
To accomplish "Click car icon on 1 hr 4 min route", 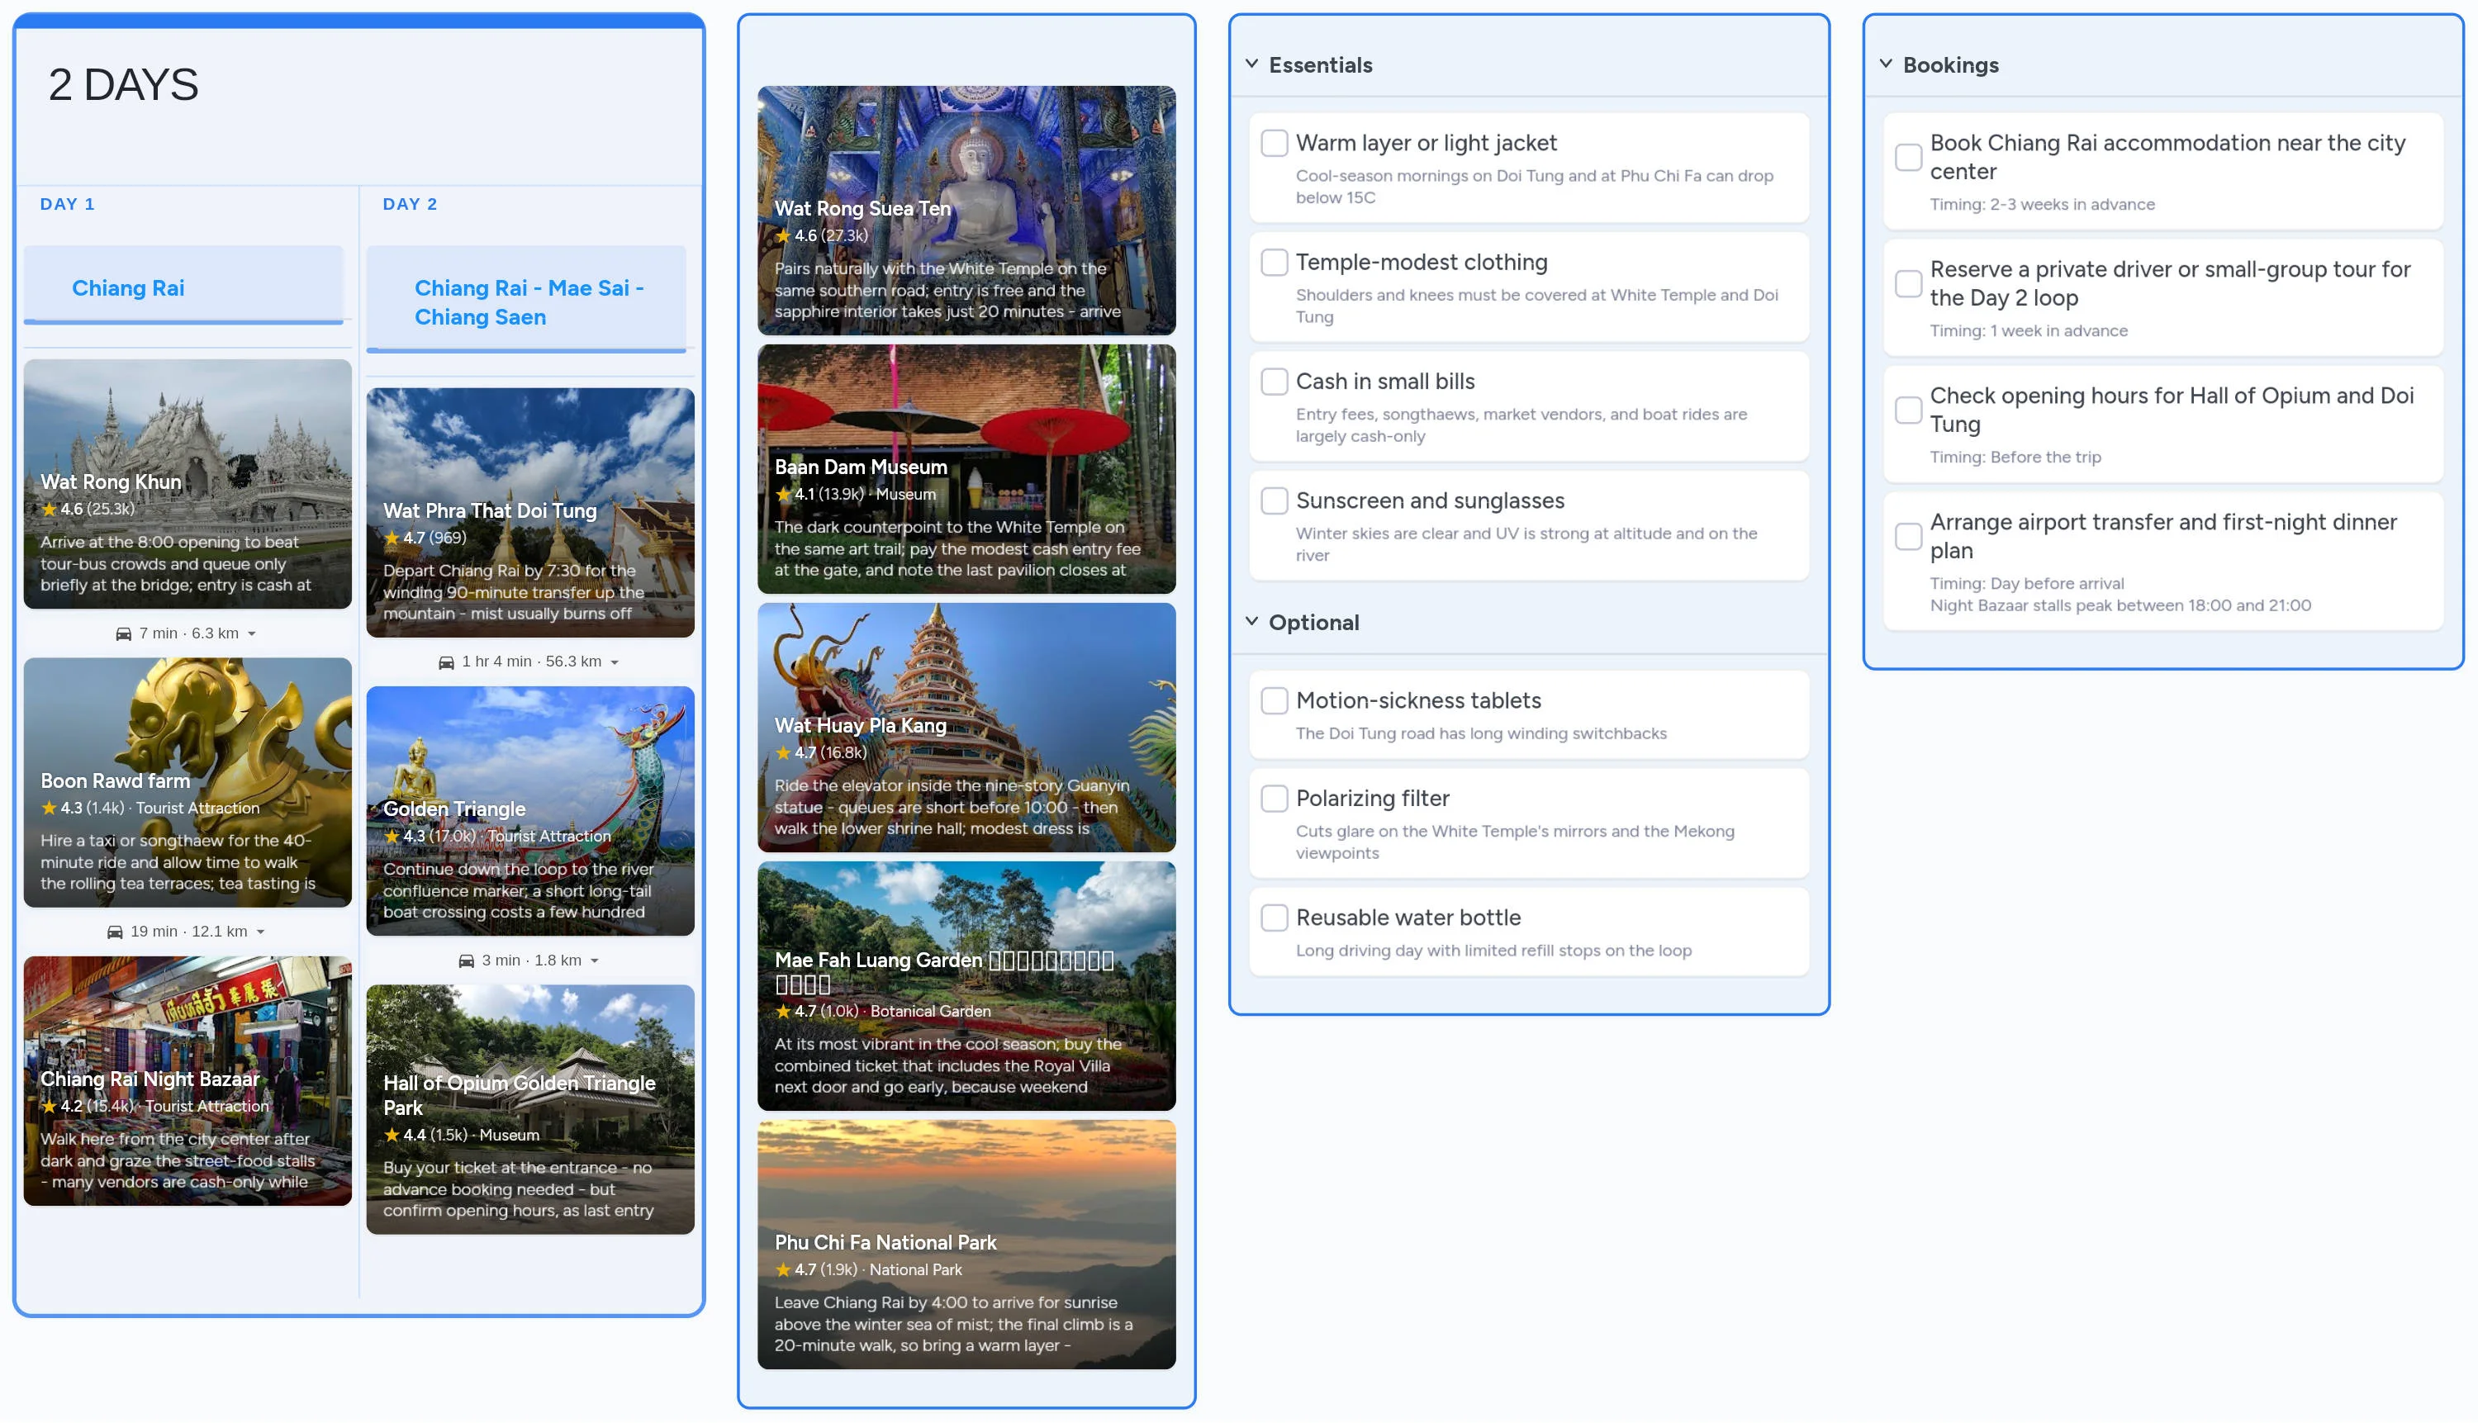I will [446, 662].
